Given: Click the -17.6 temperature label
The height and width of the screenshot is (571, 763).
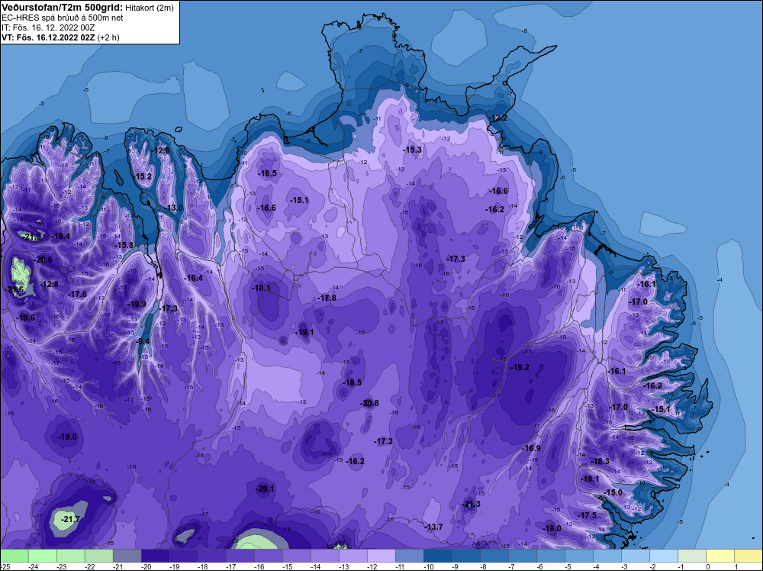Looking at the screenshot, I should (x=77, y=294).
